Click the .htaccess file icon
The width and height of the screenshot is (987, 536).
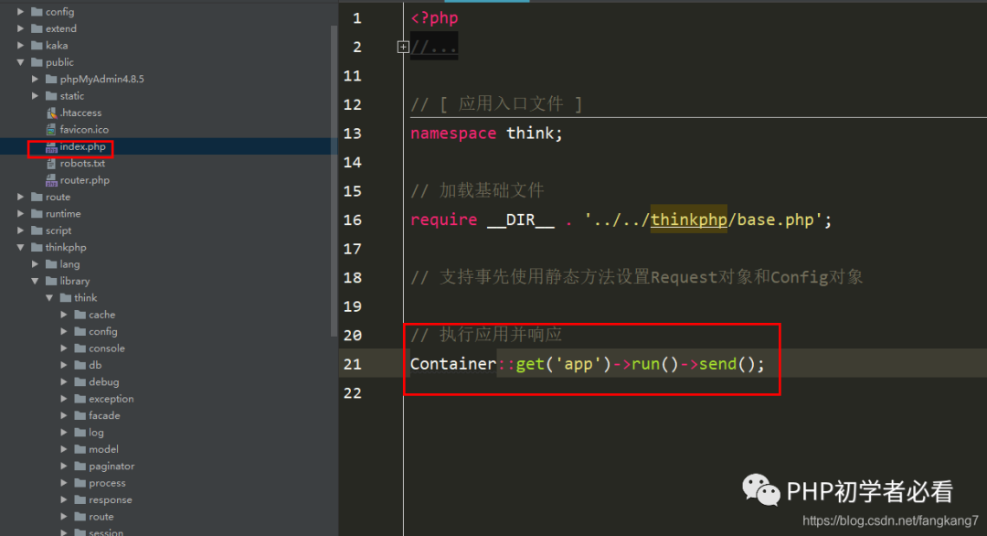[x=51, y=113]
